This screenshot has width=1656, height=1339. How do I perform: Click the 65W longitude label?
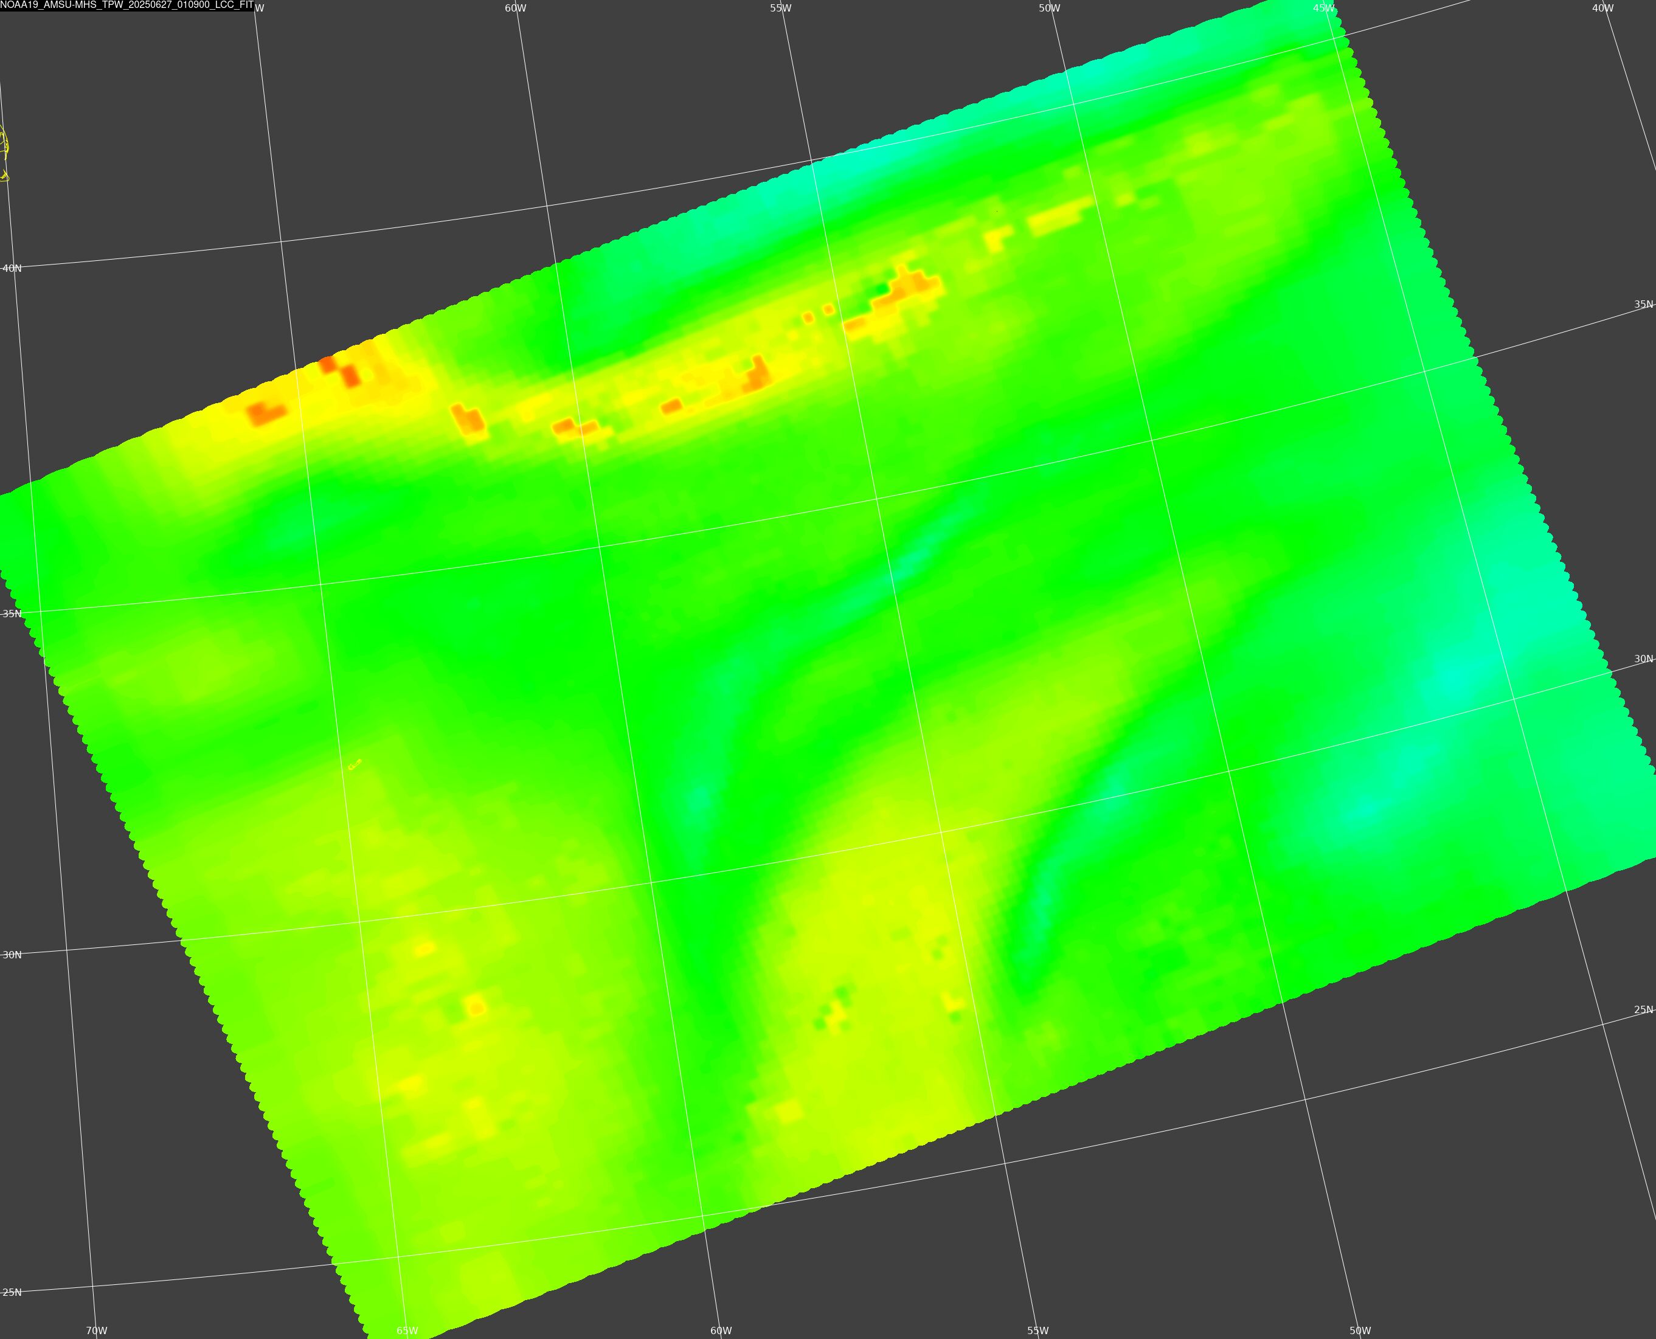pos(407,1330)
